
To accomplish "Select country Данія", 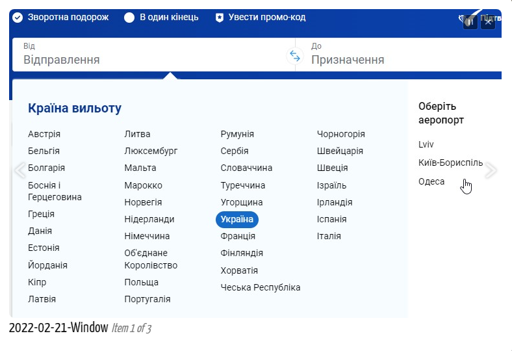I will 40,231.
